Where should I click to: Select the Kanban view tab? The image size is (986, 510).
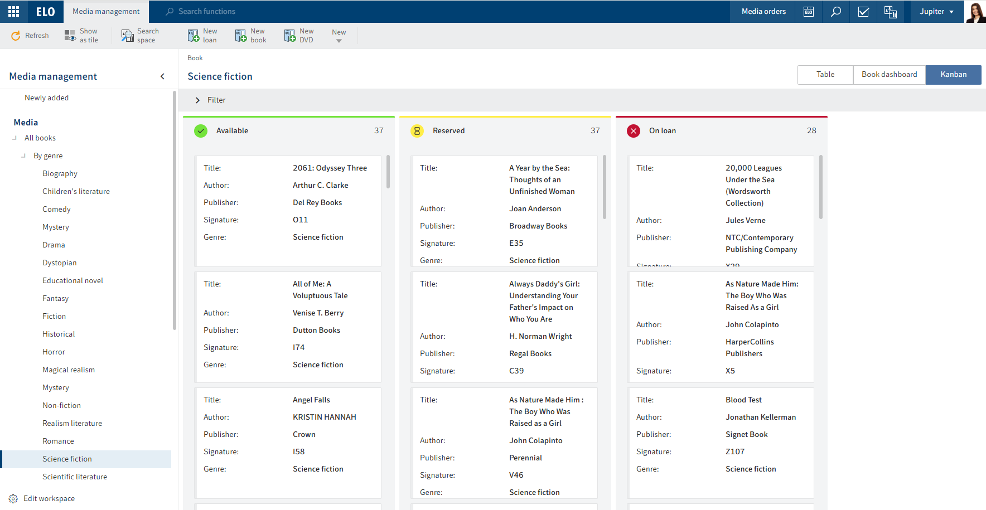point(953,75)
